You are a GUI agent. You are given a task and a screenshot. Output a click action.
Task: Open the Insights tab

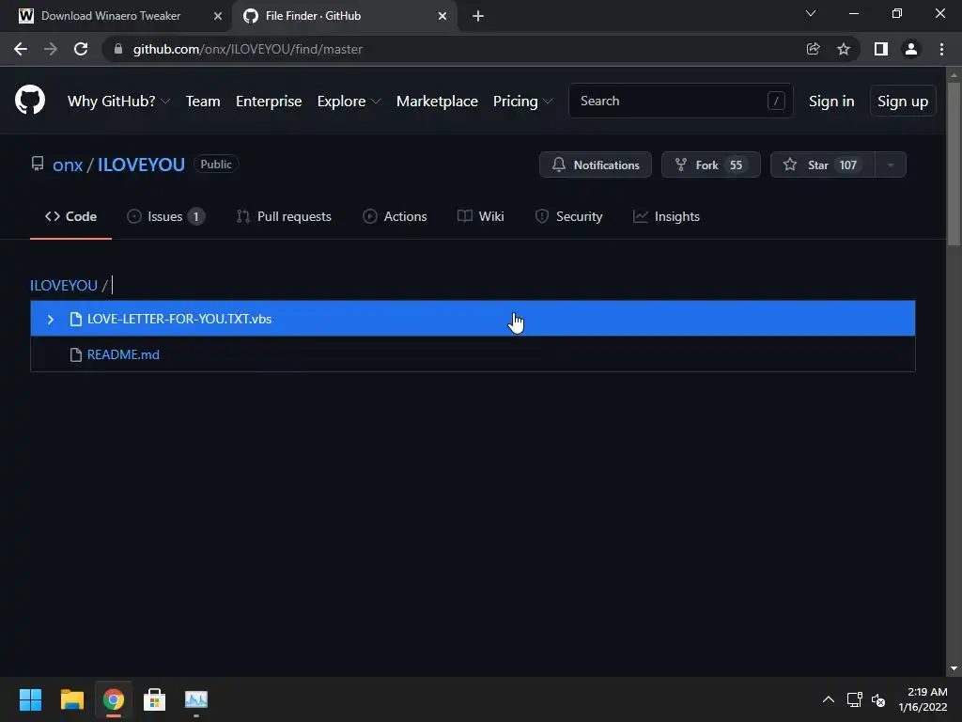(x=666, y=217)
